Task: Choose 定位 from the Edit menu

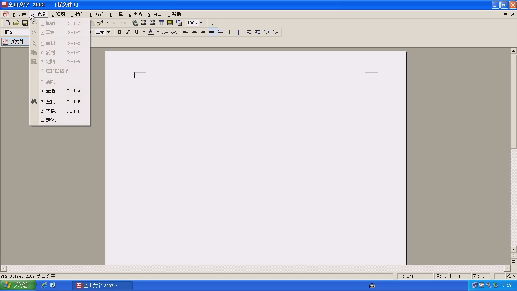Action: pyautogui.click(x=60, y=120)
